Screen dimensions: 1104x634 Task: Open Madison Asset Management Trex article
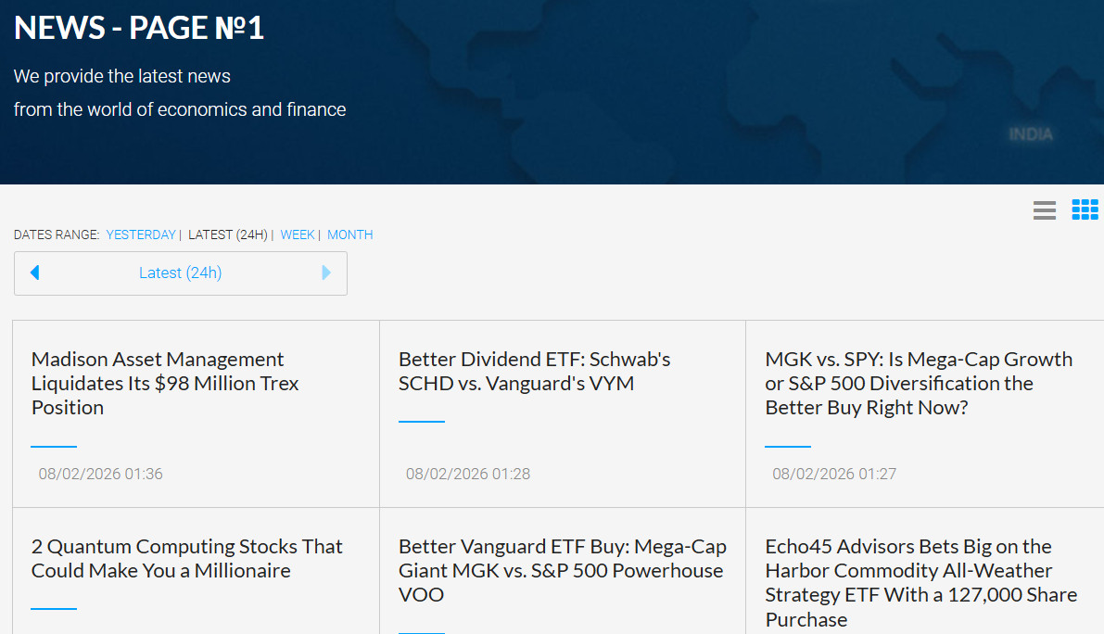(x=165, y=383)
